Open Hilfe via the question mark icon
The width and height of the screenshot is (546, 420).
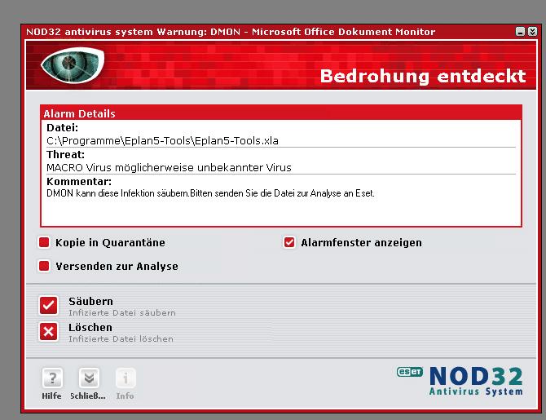52,378
